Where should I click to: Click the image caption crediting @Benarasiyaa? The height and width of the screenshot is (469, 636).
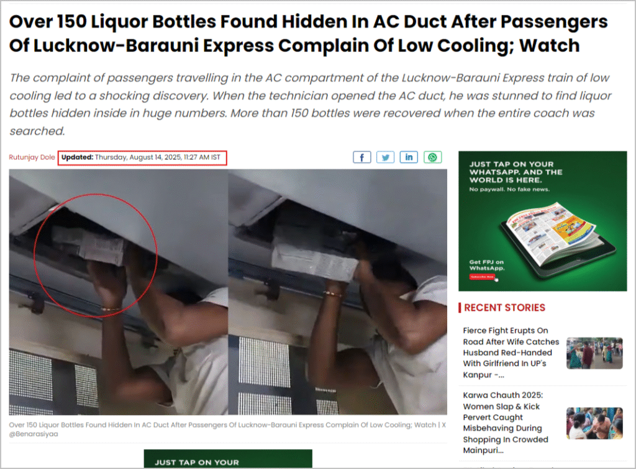click(x=227, y=429)
